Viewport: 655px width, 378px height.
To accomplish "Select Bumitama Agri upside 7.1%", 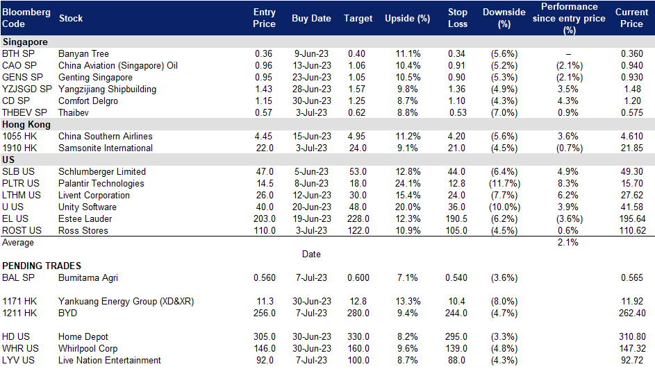I will [x=407, y=278].
